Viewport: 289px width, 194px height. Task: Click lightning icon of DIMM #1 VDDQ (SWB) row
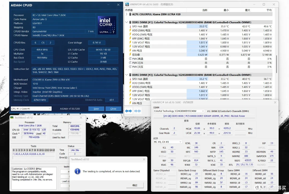[x=130, y=34]
